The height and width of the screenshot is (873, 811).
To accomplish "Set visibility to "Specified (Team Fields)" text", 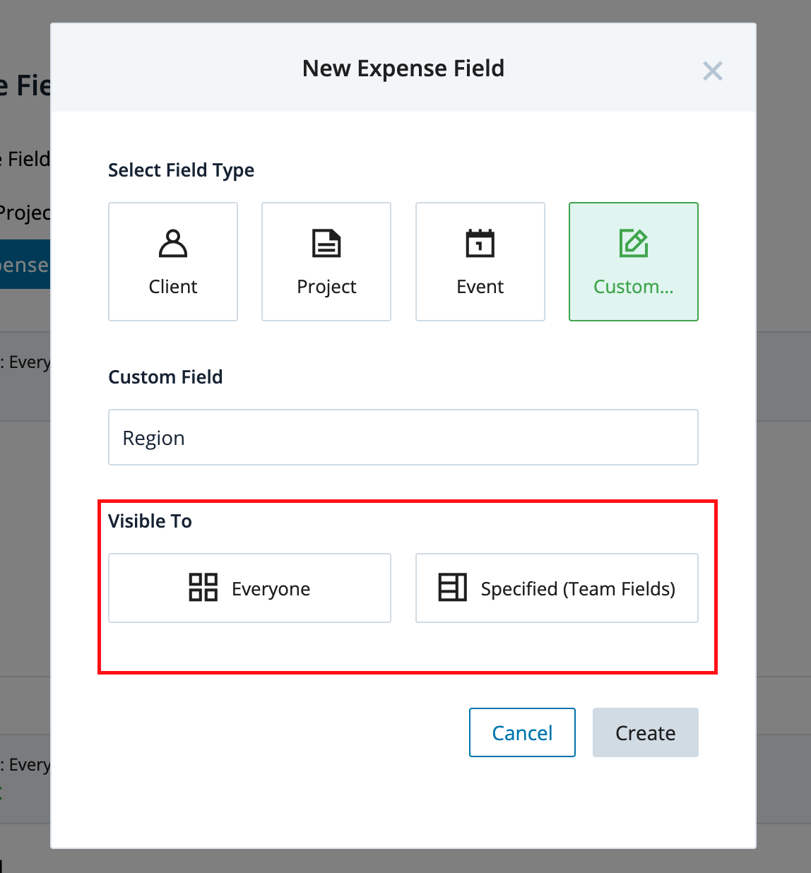I will click(x=578, y=589).
